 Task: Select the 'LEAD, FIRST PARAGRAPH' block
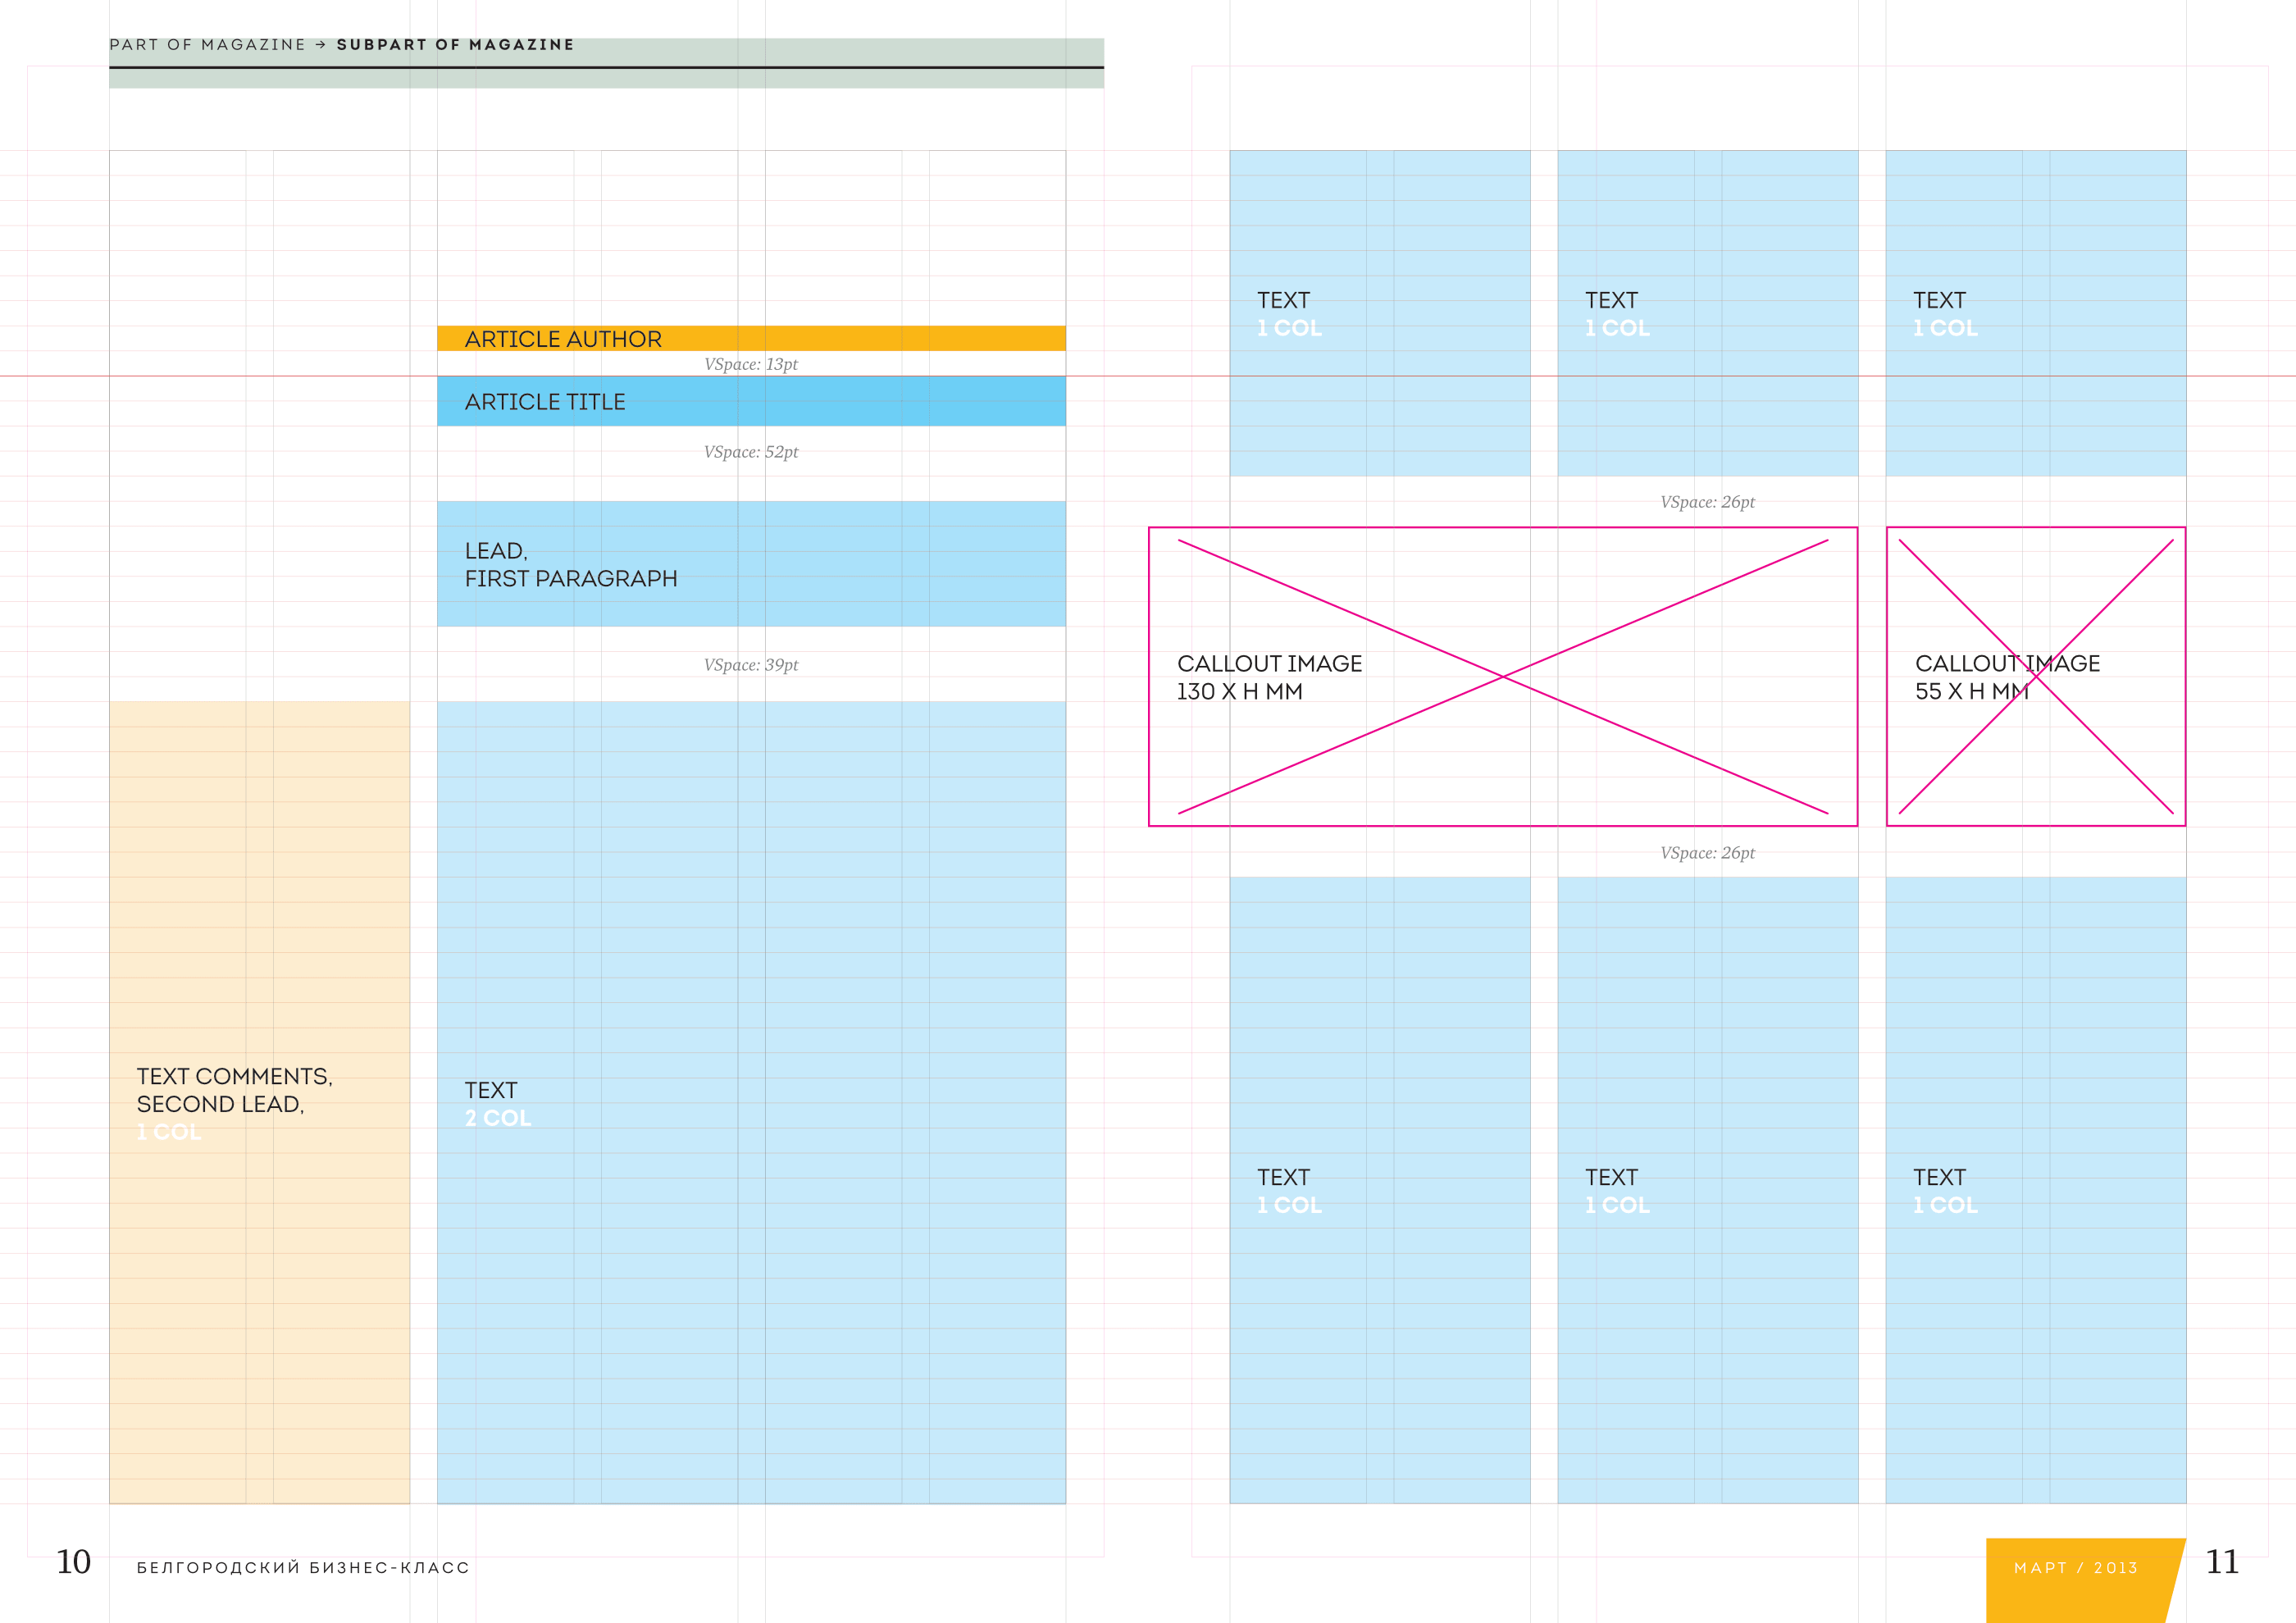pyautogui.click(x=751, y=564)
